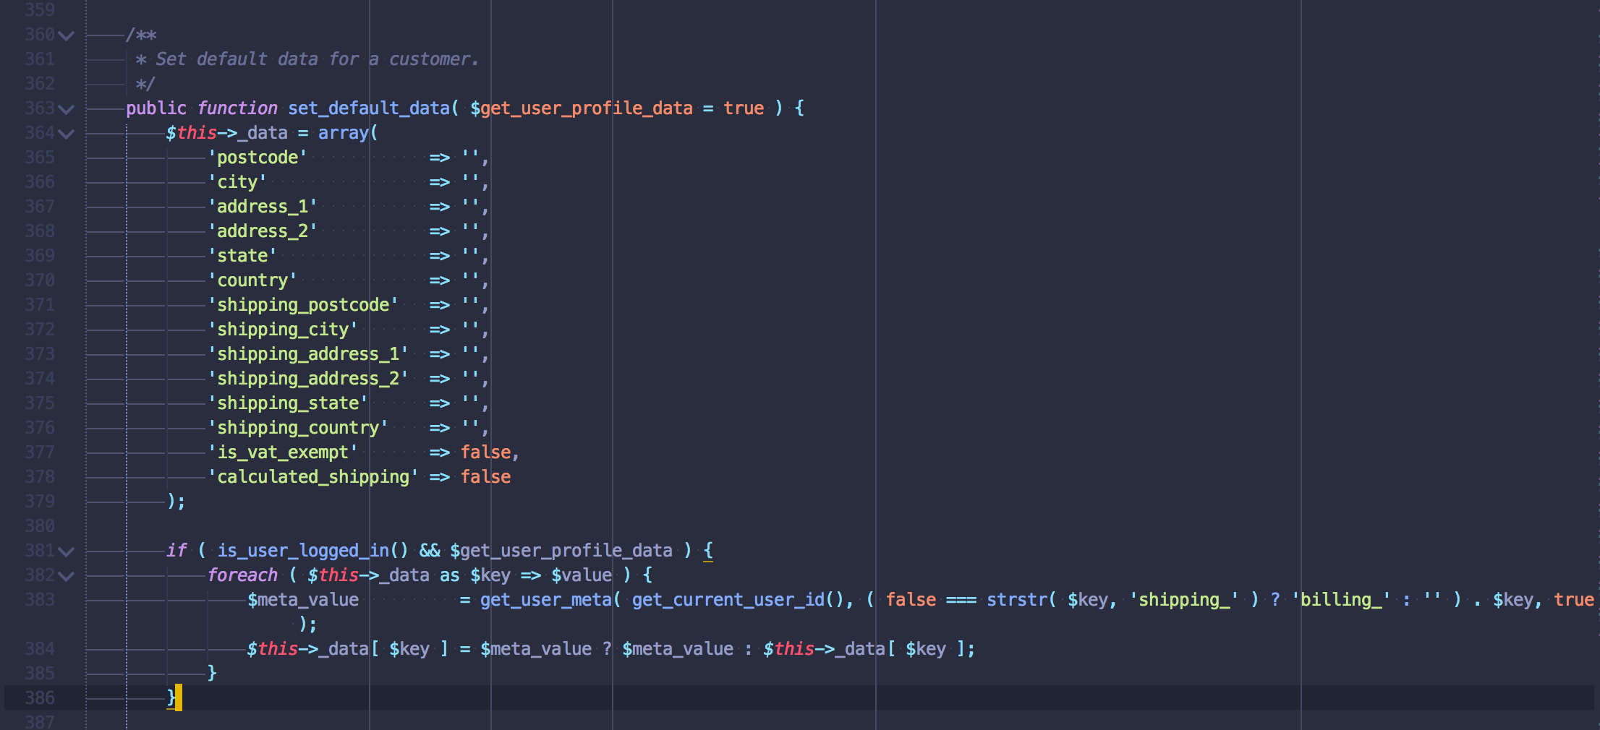
Task: Collapse the foreach loop at line 382
Action: (66, 576)
